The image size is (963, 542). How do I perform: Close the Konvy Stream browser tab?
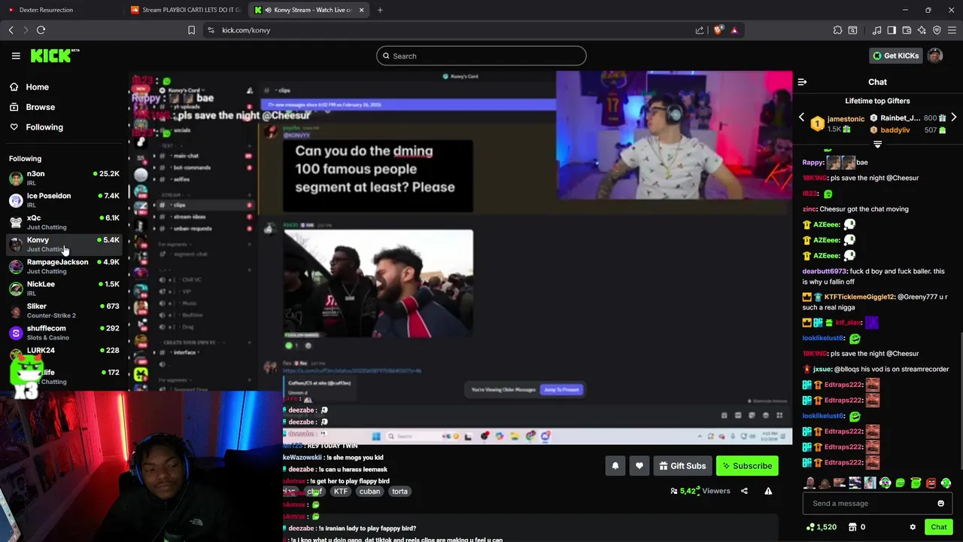pos(361,10)
